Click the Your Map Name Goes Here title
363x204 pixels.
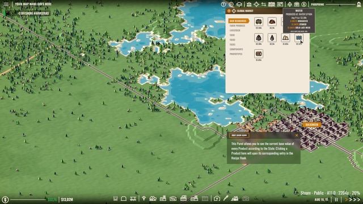click(x=33, y=4)
